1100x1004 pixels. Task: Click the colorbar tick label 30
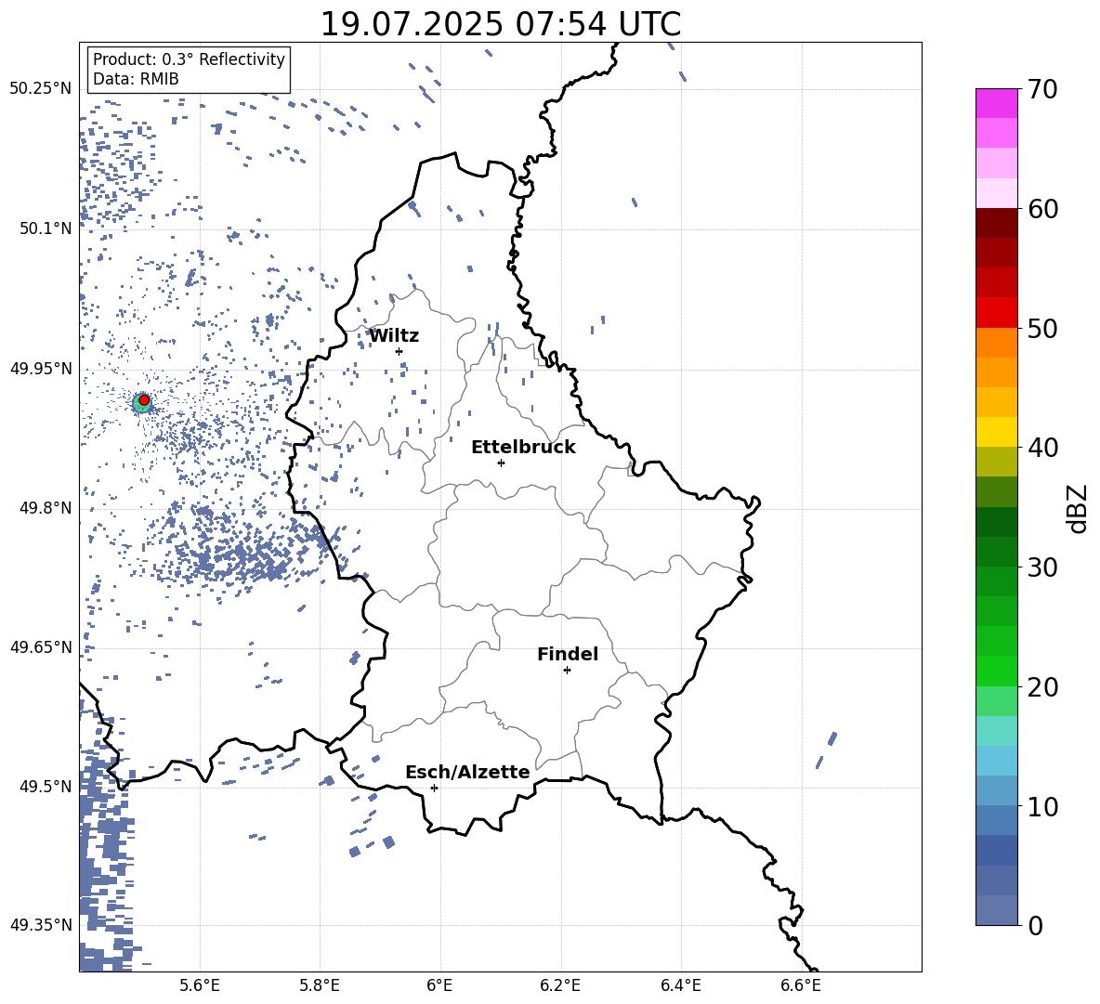[1042, 567]
